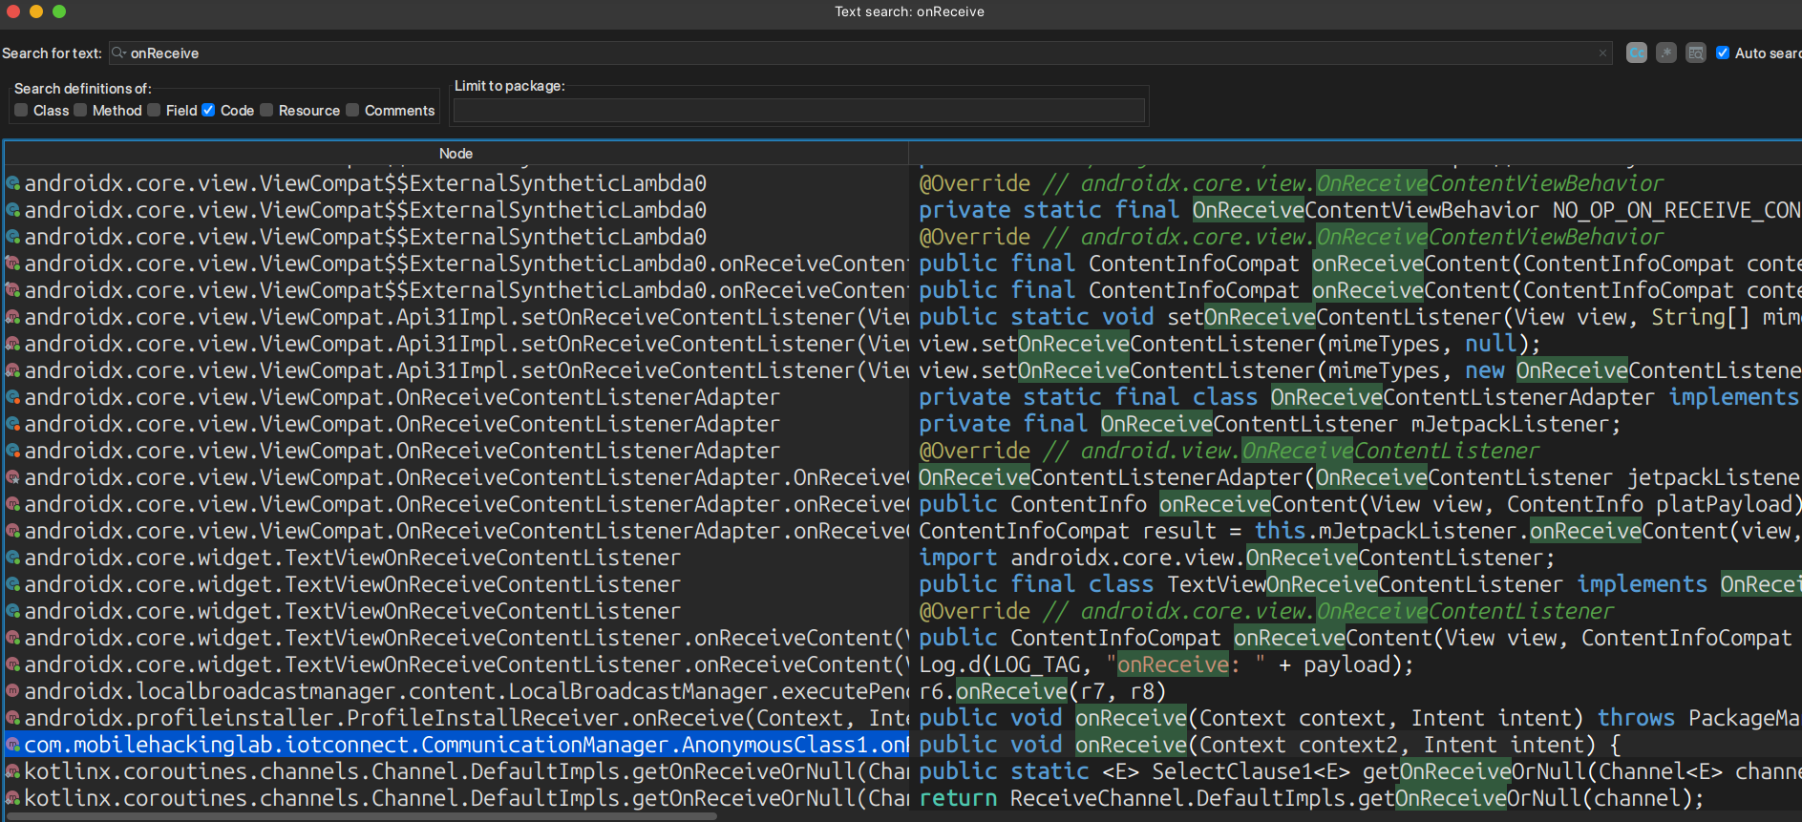Screen dimensions: 1802x822
Task: Click the horizontal scrollbar under the Node column
Action: click(x=363, y=816)
